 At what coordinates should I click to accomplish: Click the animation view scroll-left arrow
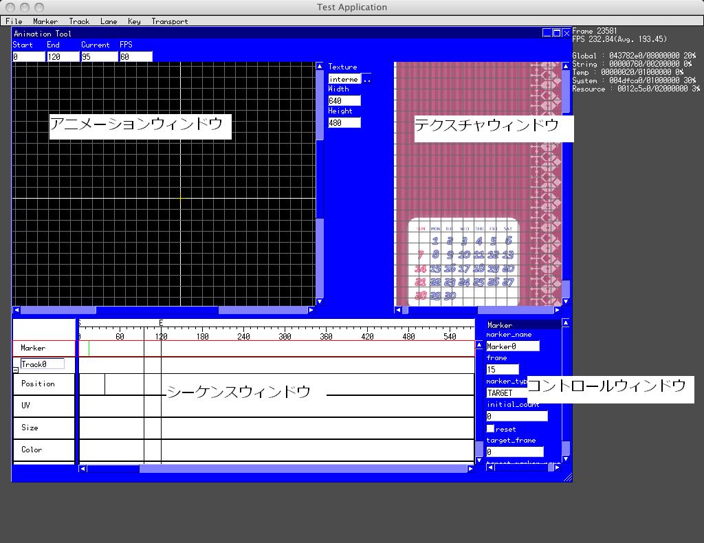[x=16, y=310]
